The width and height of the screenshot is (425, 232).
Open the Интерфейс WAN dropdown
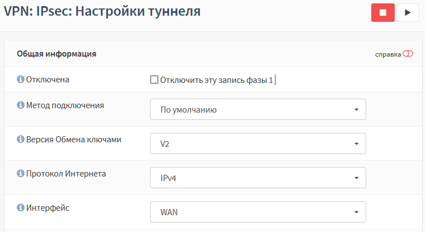point(258,212)
